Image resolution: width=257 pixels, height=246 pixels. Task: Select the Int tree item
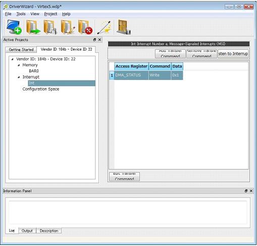pos(62,83)
